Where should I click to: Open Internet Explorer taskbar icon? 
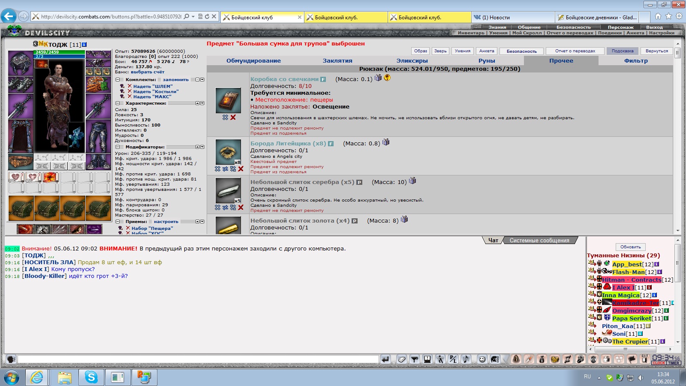pos(37,377)
